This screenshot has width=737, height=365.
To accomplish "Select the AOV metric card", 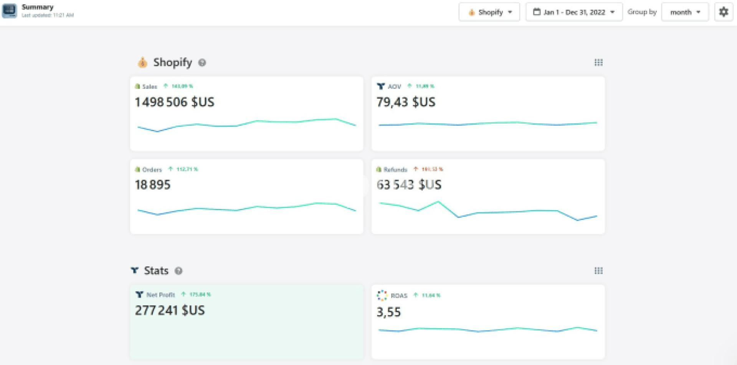I will pos(488,114).
